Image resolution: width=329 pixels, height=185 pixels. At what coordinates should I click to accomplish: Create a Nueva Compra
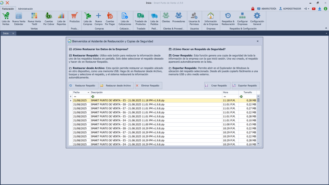(98, 19)
